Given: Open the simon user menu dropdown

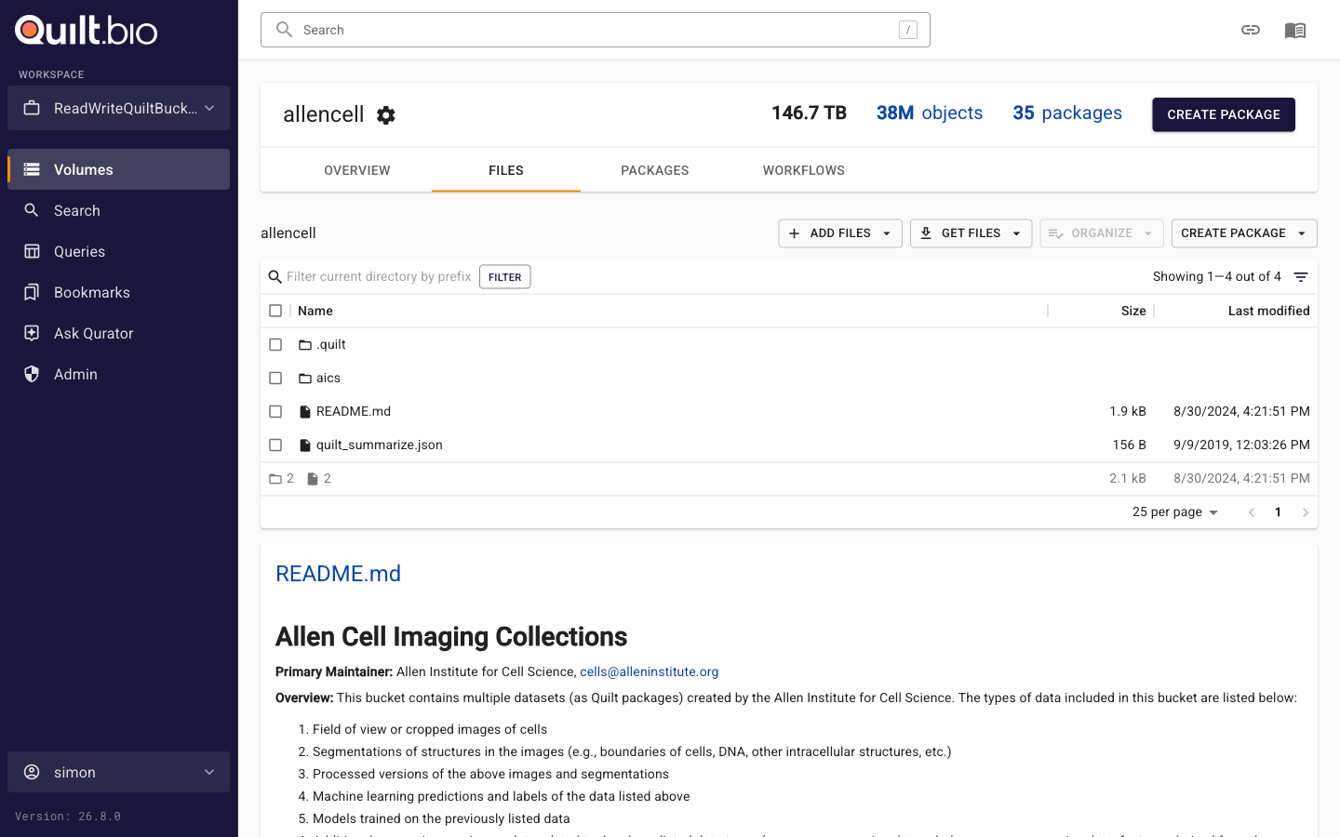Looking at the screenshot, I should [119, 772].
